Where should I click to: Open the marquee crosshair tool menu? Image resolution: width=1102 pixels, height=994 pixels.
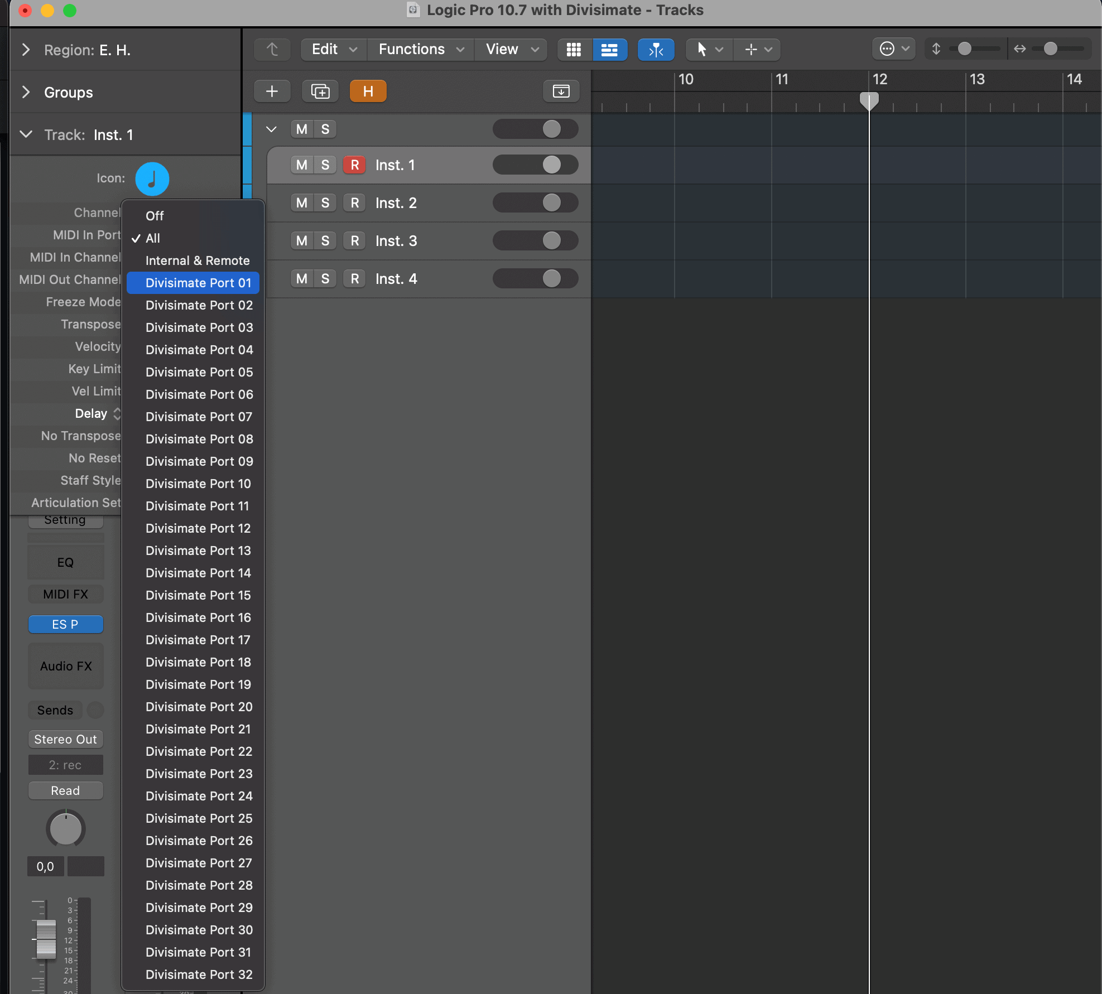coord(757,49)
